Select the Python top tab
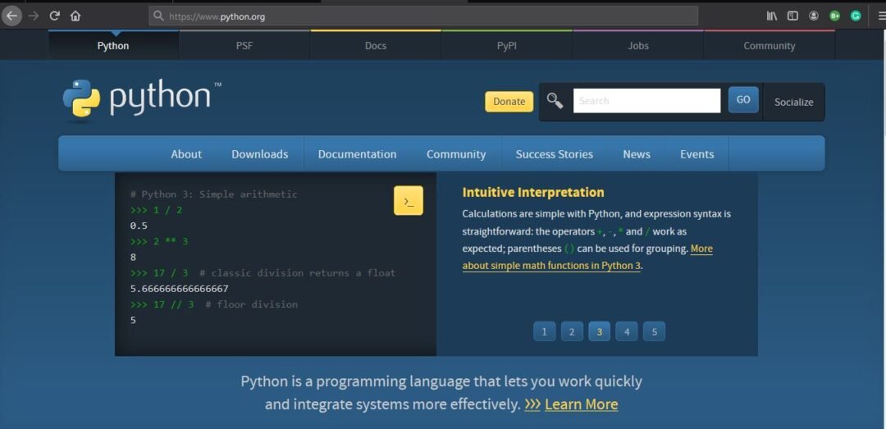886x429 pixels. click(x=113, y=46)
